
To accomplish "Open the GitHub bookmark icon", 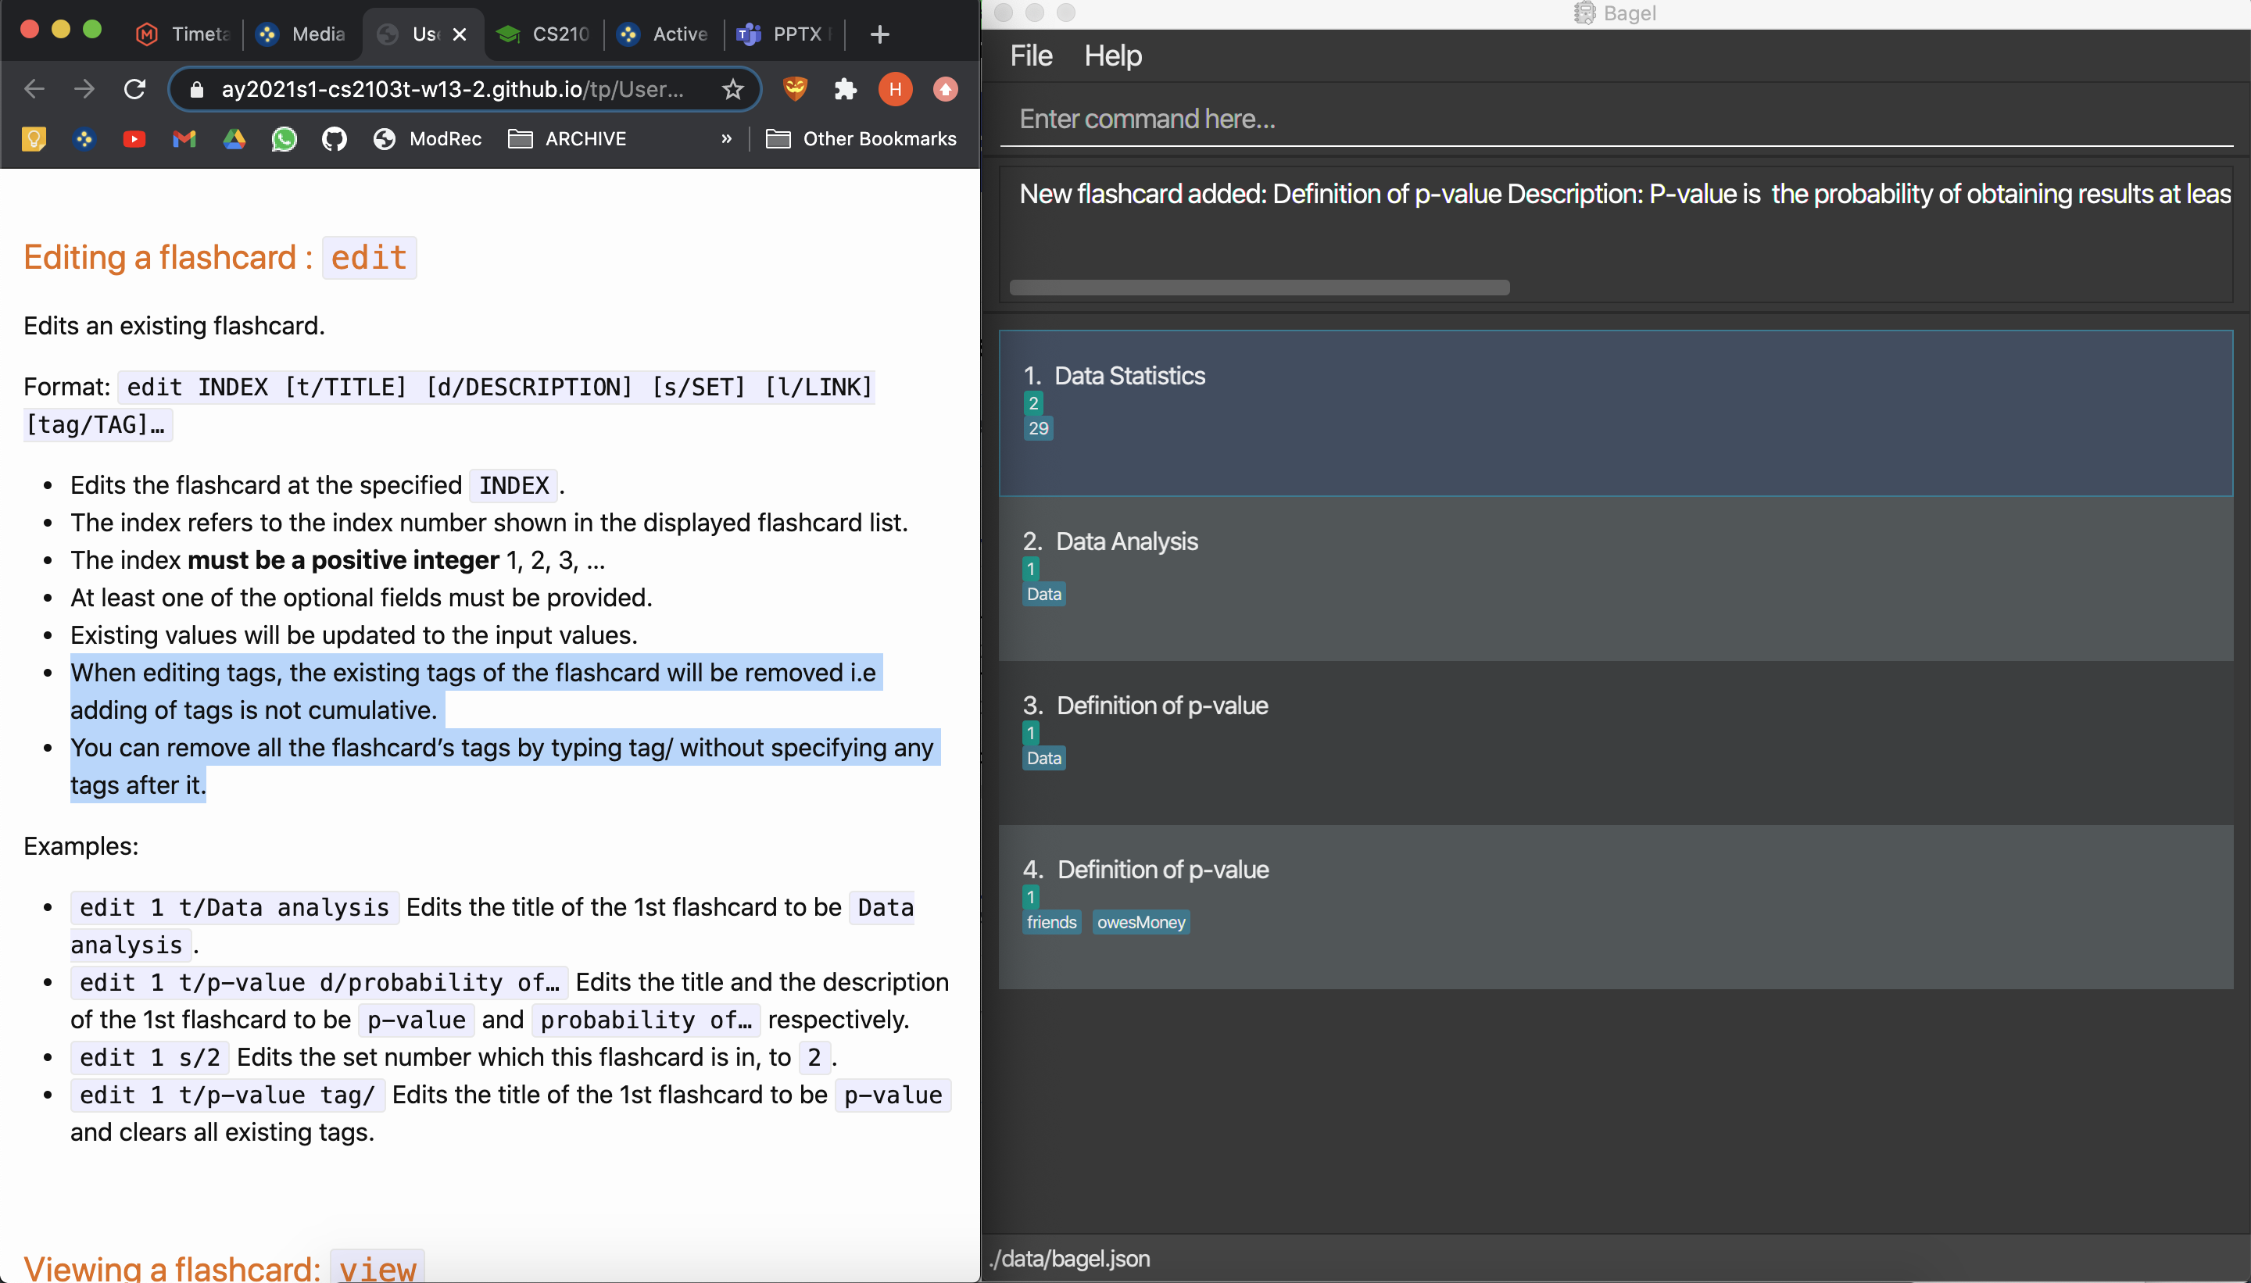I will [334, 139].
